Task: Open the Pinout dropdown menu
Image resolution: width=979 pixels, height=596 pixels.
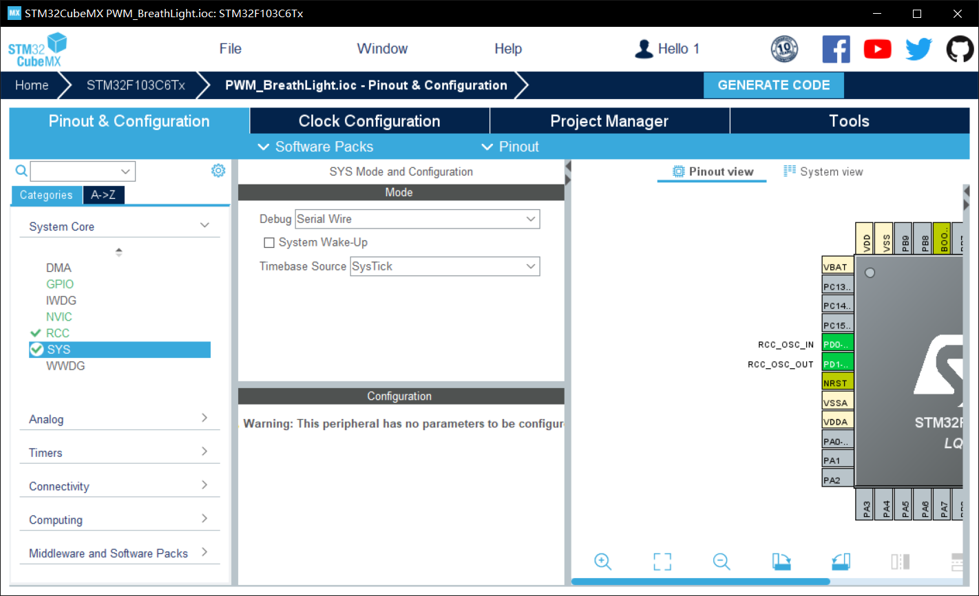Action: coord(510,147)
